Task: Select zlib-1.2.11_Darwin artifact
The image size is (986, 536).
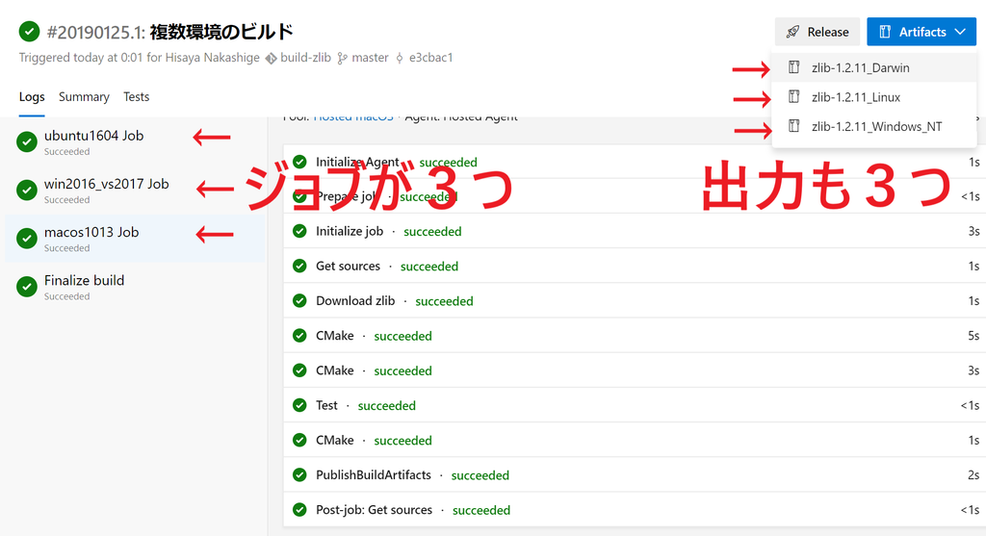Action: pos(874,68)
